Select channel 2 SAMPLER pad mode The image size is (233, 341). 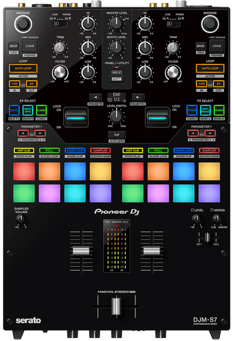click(x=209, y=151)
